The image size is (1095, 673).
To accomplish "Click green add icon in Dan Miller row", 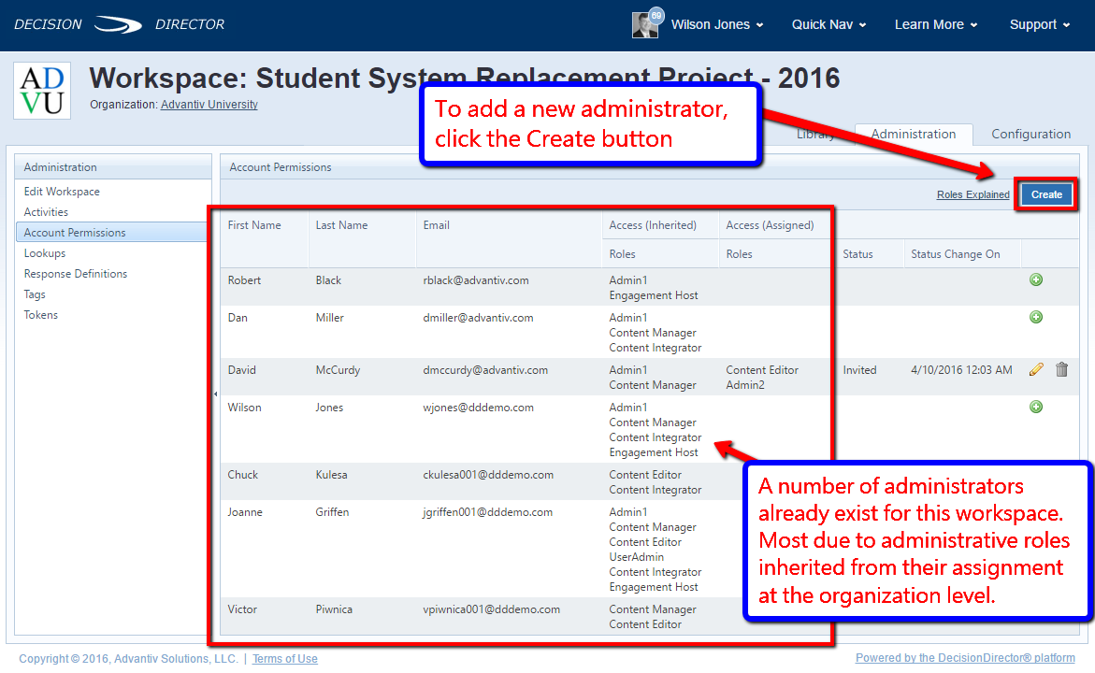I will coord(1036,317).
